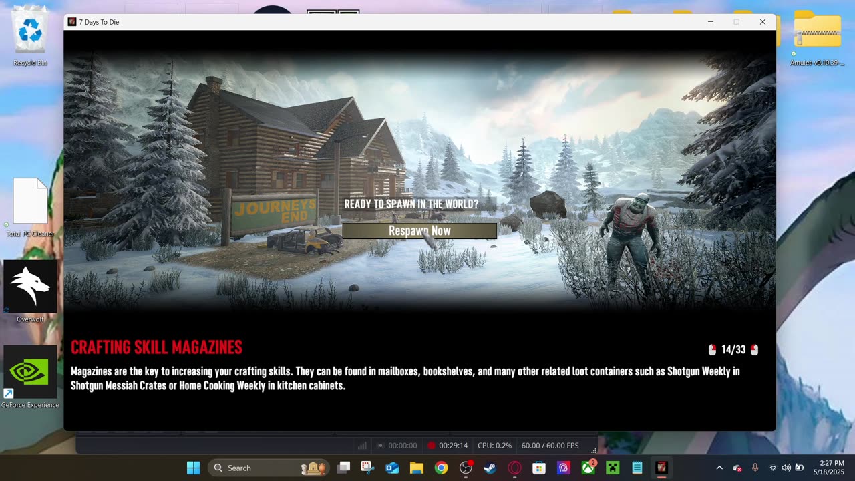Screen dimensions: 855x481
Task: Click the Ready To Spawn In The World text
Action: (411, 204)
